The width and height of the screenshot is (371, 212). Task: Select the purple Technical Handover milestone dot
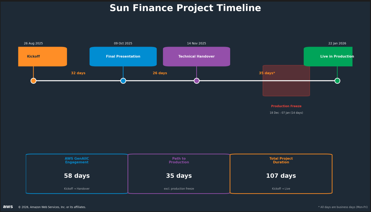click(197, 80)
